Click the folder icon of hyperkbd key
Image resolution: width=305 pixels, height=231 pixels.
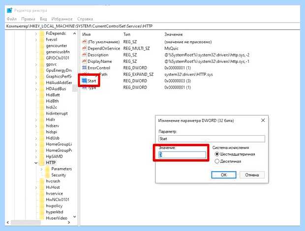tap(42, 212)
